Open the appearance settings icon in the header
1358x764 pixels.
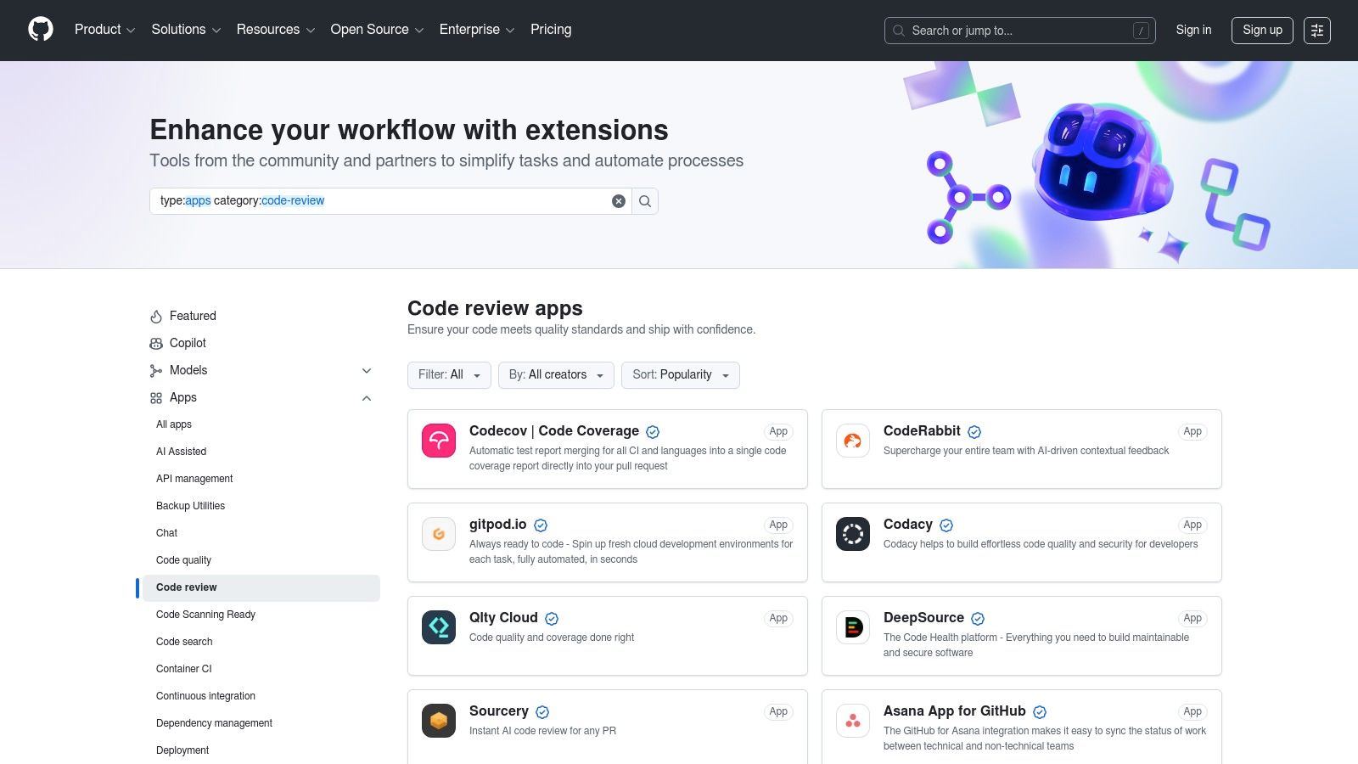1317,31
